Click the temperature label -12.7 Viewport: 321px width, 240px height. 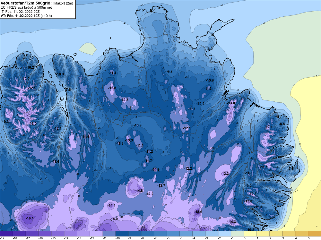(161, 185)
